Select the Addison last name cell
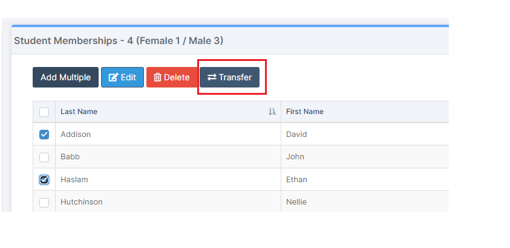This screenshot has height=248, width=510. 168,134
